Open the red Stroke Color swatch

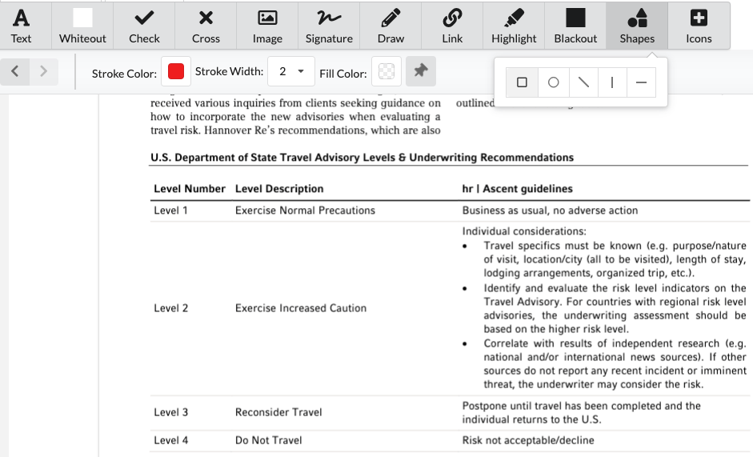[x=175, y=71]
